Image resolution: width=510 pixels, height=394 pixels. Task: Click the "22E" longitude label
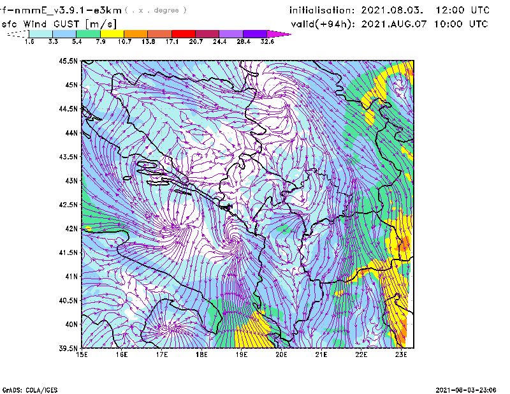[x=361, y=354]
